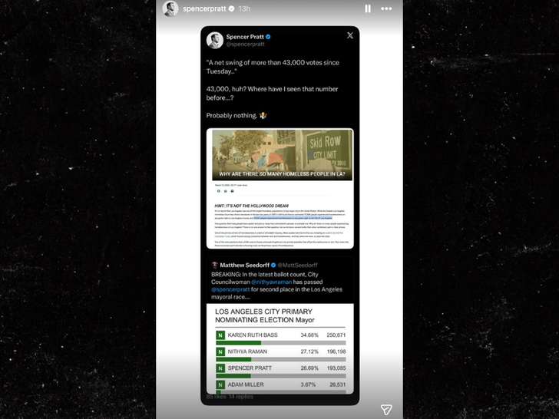Click the Spencer Pratt display name in tweet
This screenshot has width=559, height=419.
click(245, 37)
